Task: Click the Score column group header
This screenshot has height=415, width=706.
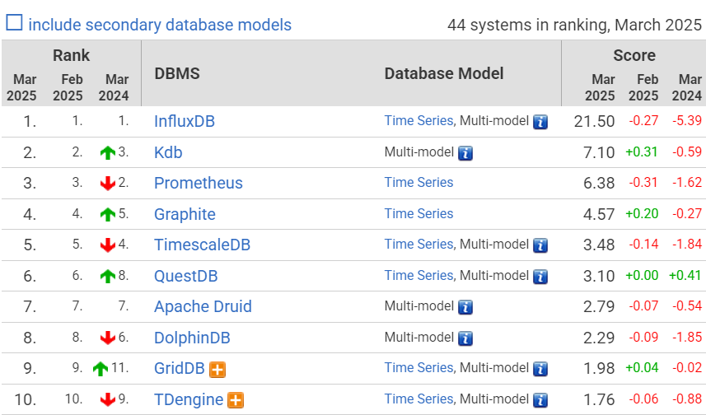Action: click(634, 55)
